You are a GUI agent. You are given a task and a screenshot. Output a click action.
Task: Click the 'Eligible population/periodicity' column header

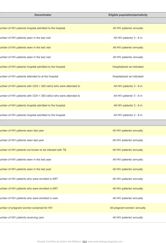[x=128, y=15]
